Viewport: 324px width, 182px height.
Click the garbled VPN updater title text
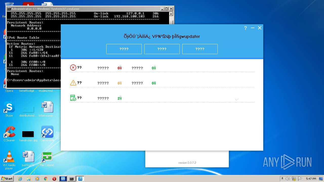tap(162, 36)
